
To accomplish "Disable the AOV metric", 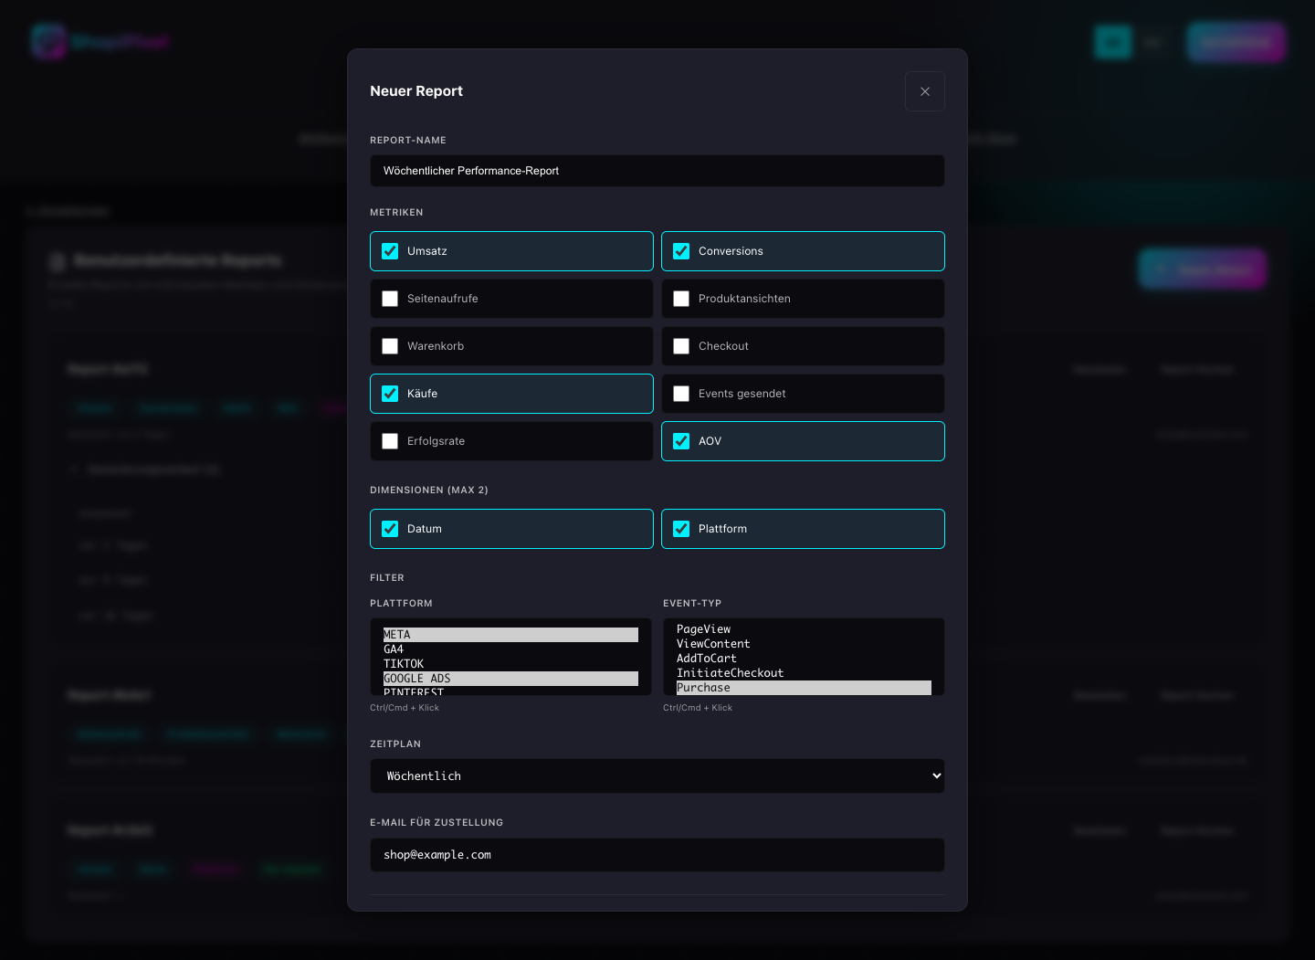I will (x=681, y=441).
